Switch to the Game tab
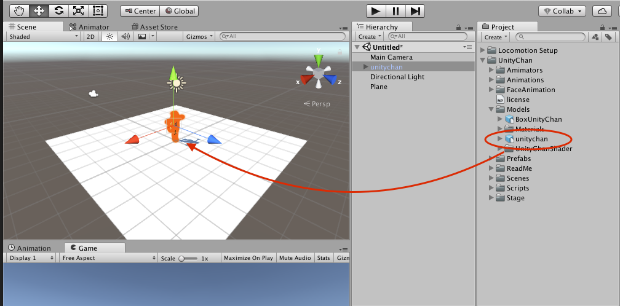The width and height of the screenshot is (620, 306). 95,248
